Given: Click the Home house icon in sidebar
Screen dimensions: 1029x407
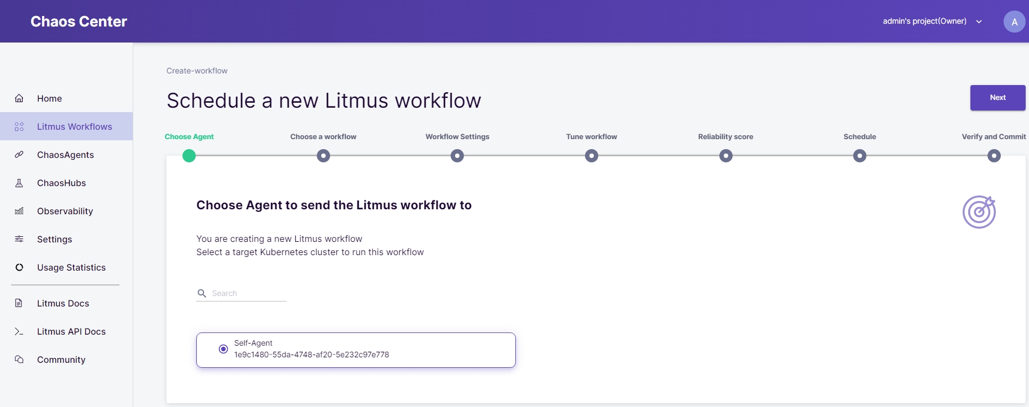Looking at the screenshot, I should (x=19, y=98).
